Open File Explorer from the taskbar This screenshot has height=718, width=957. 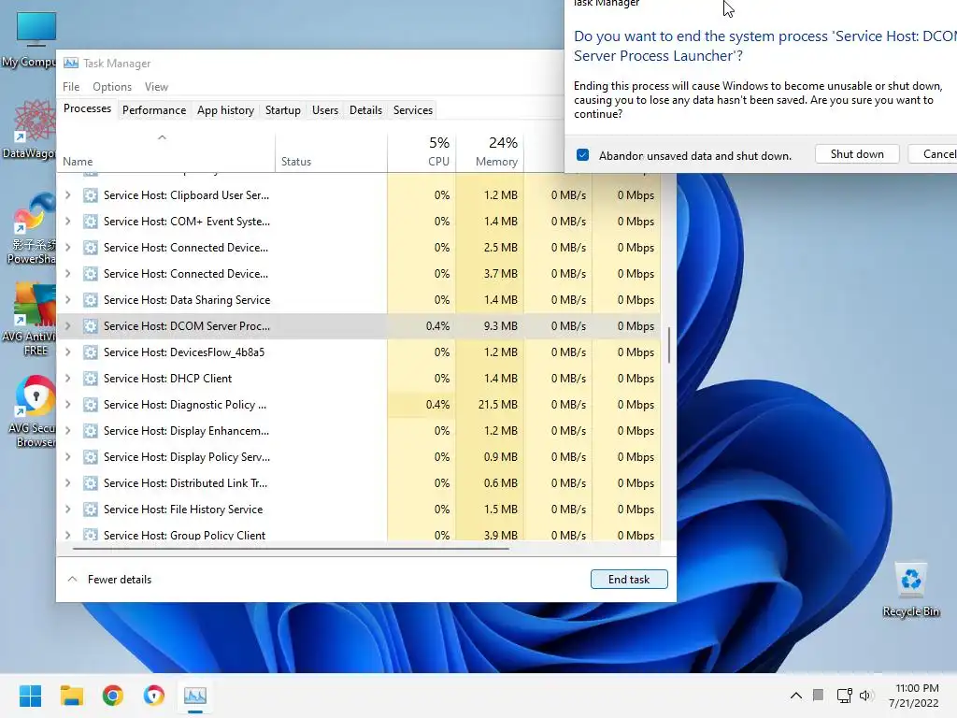(71, 696)
